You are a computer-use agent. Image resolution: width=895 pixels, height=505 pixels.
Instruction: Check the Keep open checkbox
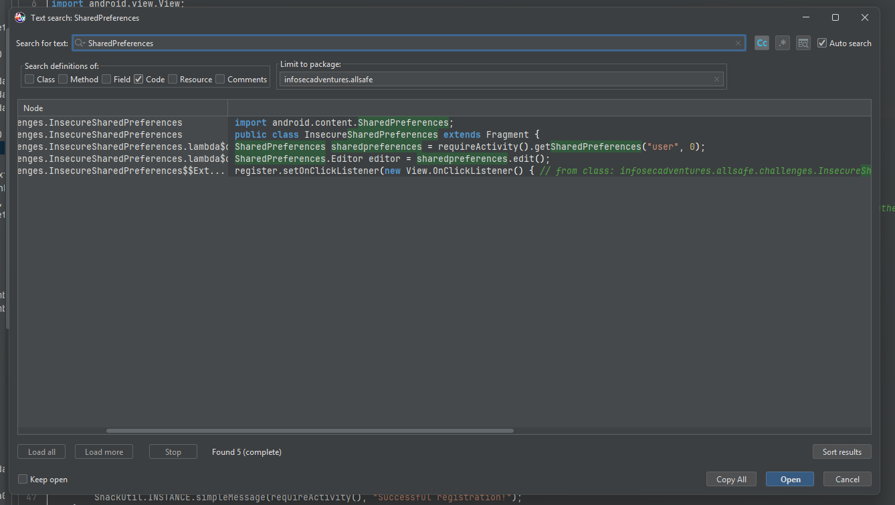[x=23, y=479]
